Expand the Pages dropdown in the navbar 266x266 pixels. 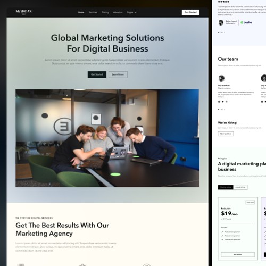(131, 12)
